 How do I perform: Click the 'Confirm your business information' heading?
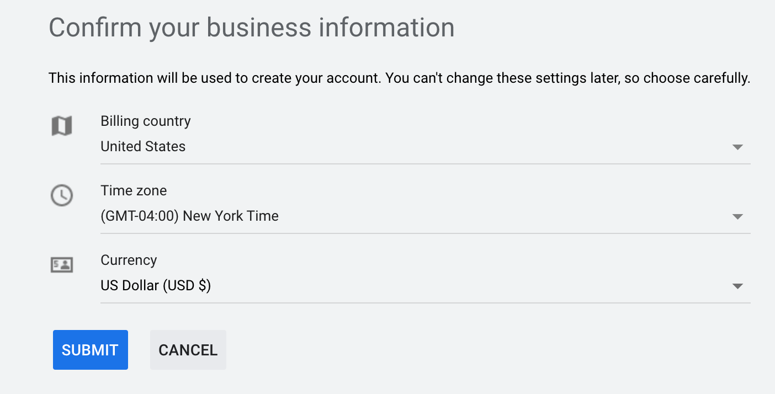point(252,28)
